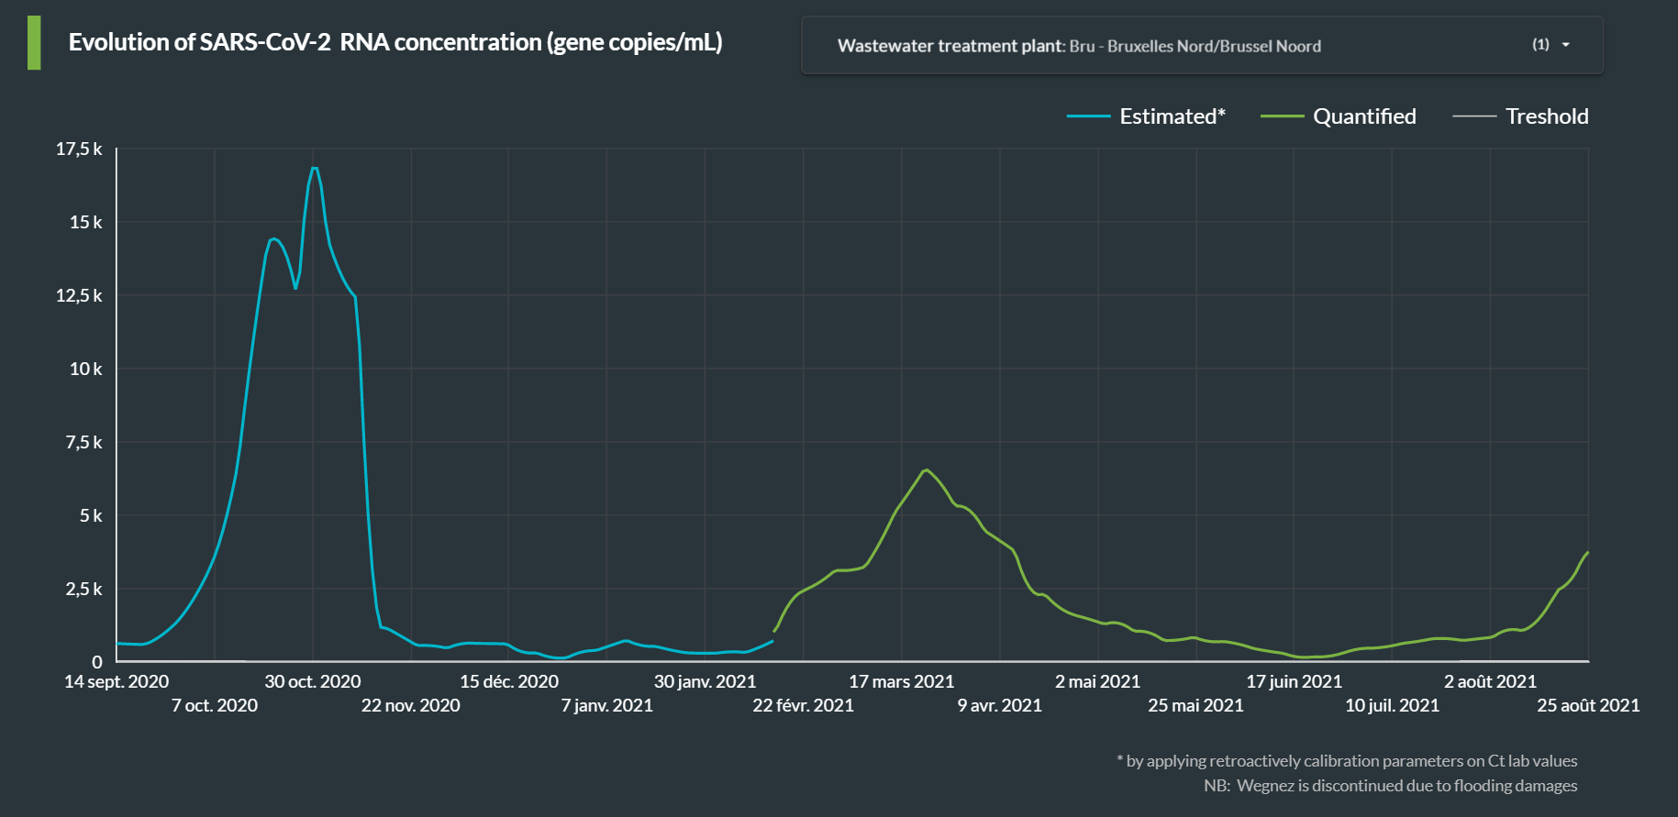The height and width of the screenshot is (817, 1678).
Task: Click the 12,5 k y-axis label
Action: click(x=79, y=295)
